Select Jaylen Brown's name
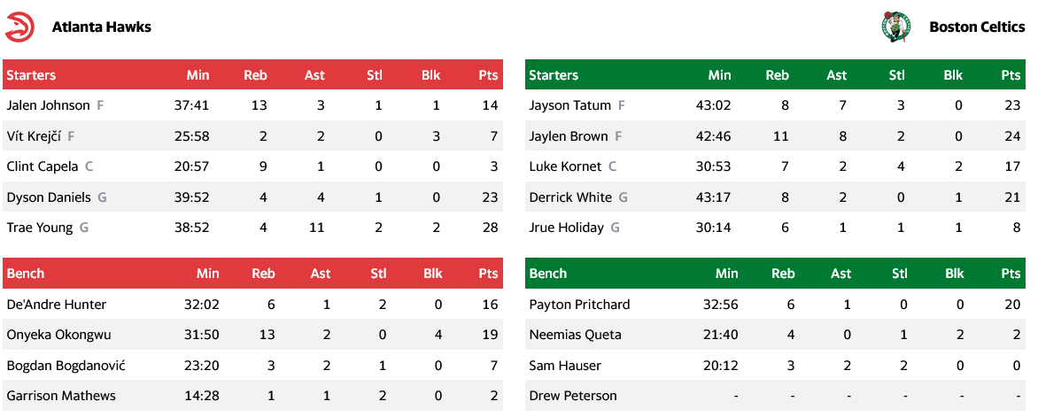The height and width of the screenshot is (417, 1038). pyautogui.click(x=568, y=136)
